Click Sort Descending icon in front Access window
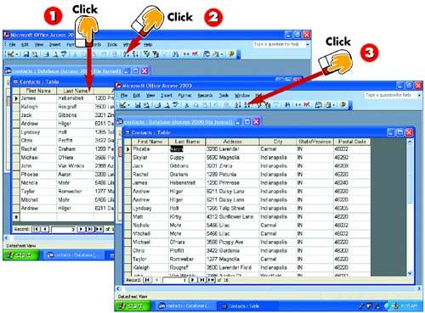Image resolution: width=425 pixels, height=313 pixels. pyautogui.click(x=247, y=105)
